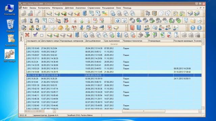Open the Материалы menu
The image size is (216, 121).
pyautogui.click(x=57, y=8)
